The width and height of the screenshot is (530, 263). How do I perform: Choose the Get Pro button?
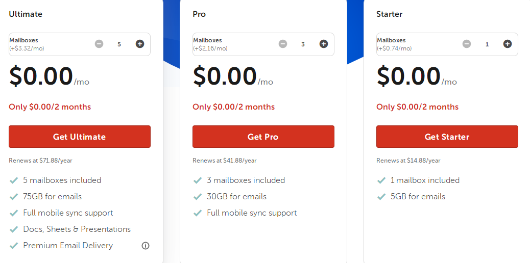[263, 137]
